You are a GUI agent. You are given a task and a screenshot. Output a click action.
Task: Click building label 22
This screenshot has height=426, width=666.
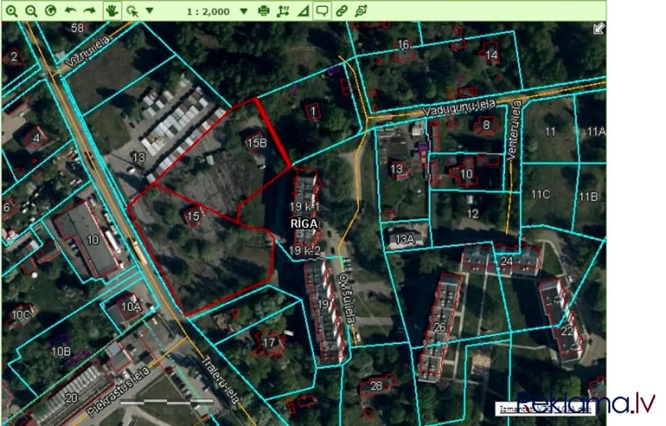(567, 331)
